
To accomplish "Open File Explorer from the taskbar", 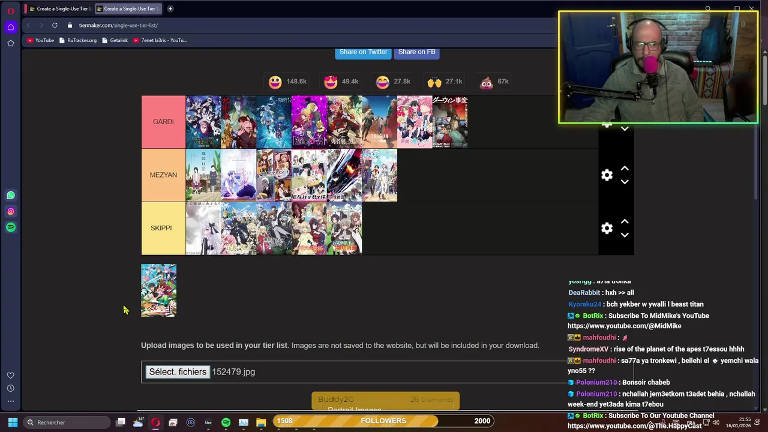I will click(x=261, y=422).
